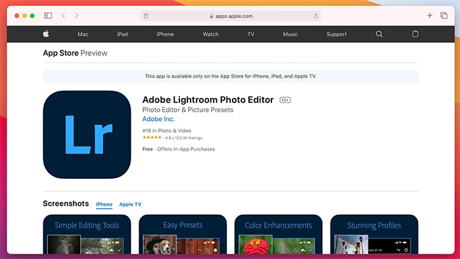Open the Music menu item

pyautogui.click(x=290, y=34)
